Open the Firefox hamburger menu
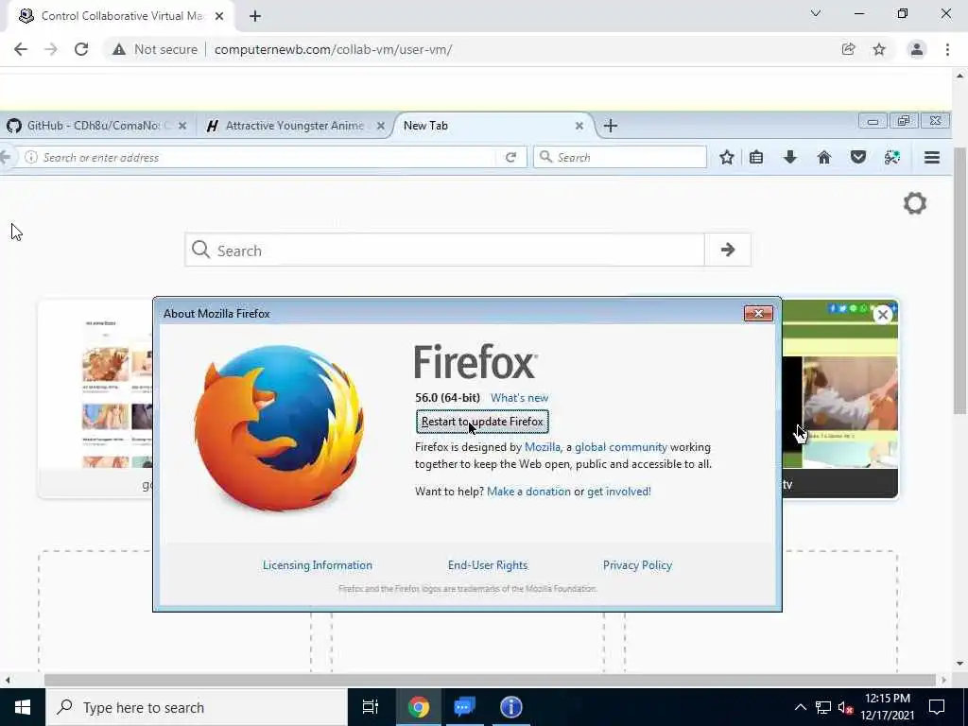The width and height of the screenshot is (968, 726). pyautogui.click(x=932, y=158)
